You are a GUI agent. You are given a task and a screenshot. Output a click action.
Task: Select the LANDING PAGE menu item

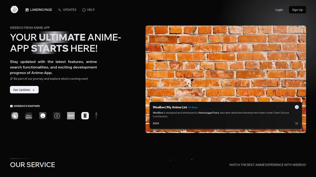pos(40,10)
